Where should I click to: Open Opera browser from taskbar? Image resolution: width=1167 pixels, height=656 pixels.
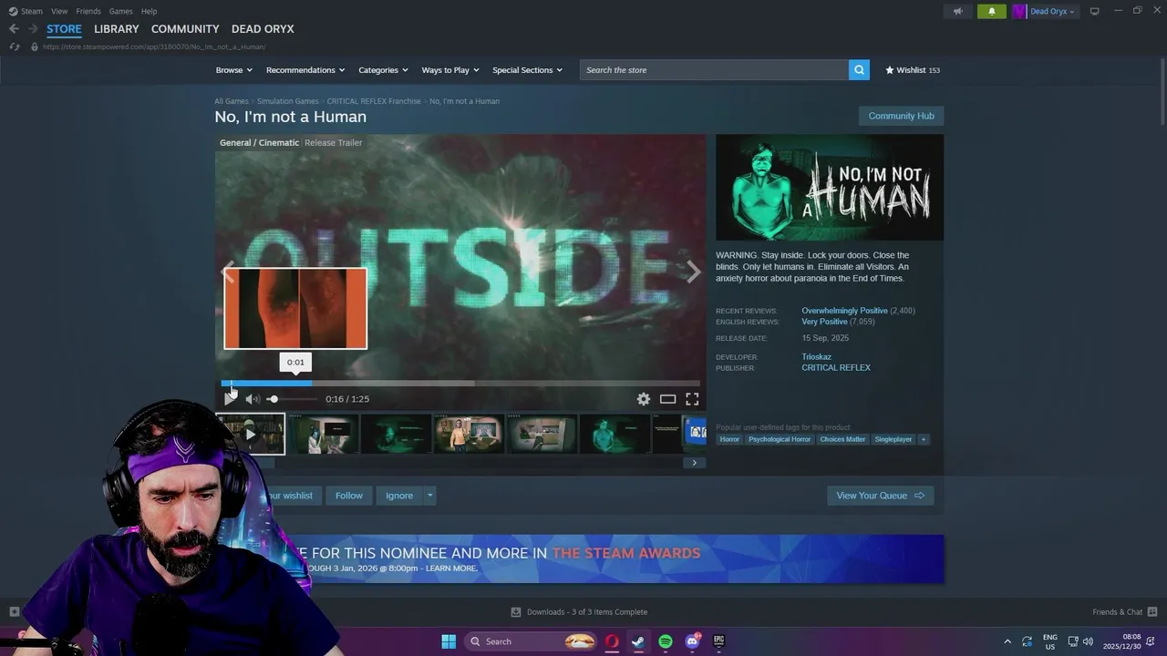[x=612, y=641]
